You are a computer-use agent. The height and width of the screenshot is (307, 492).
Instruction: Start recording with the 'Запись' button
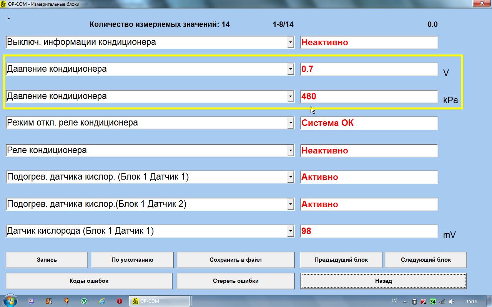tap(47, 260)
